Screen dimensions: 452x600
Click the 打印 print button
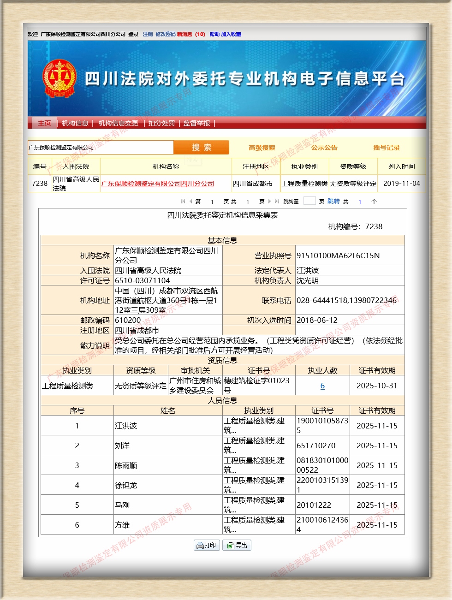[207, 545]
